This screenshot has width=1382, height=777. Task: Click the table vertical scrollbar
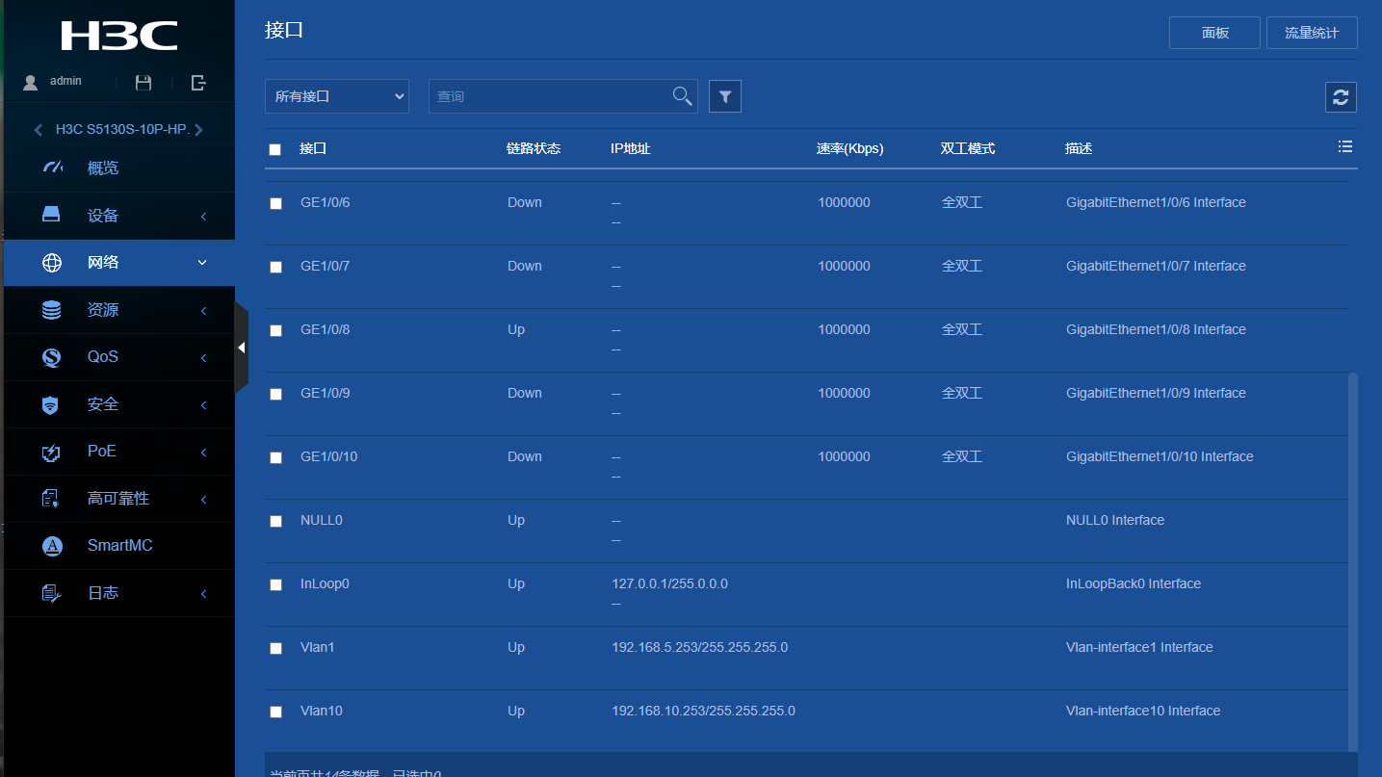[1352, 560]
